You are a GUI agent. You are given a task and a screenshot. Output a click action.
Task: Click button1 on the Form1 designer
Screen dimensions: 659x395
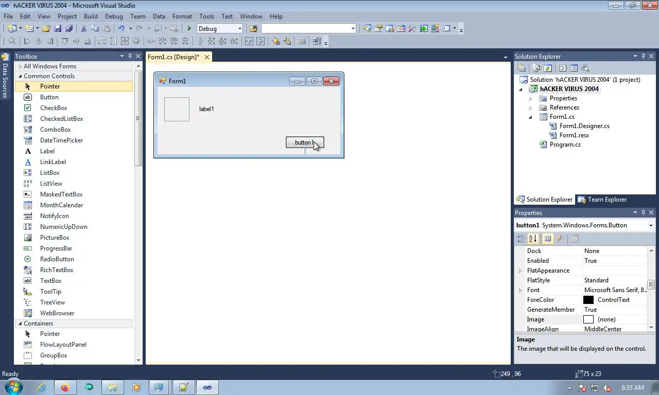[305, 142]
